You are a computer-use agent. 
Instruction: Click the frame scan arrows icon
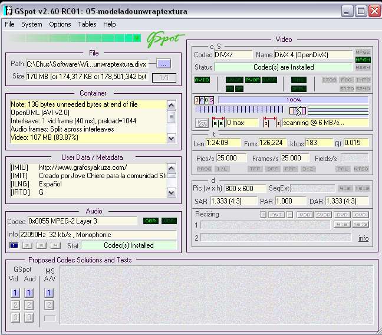pyautogui.click(x=298, y=111)
